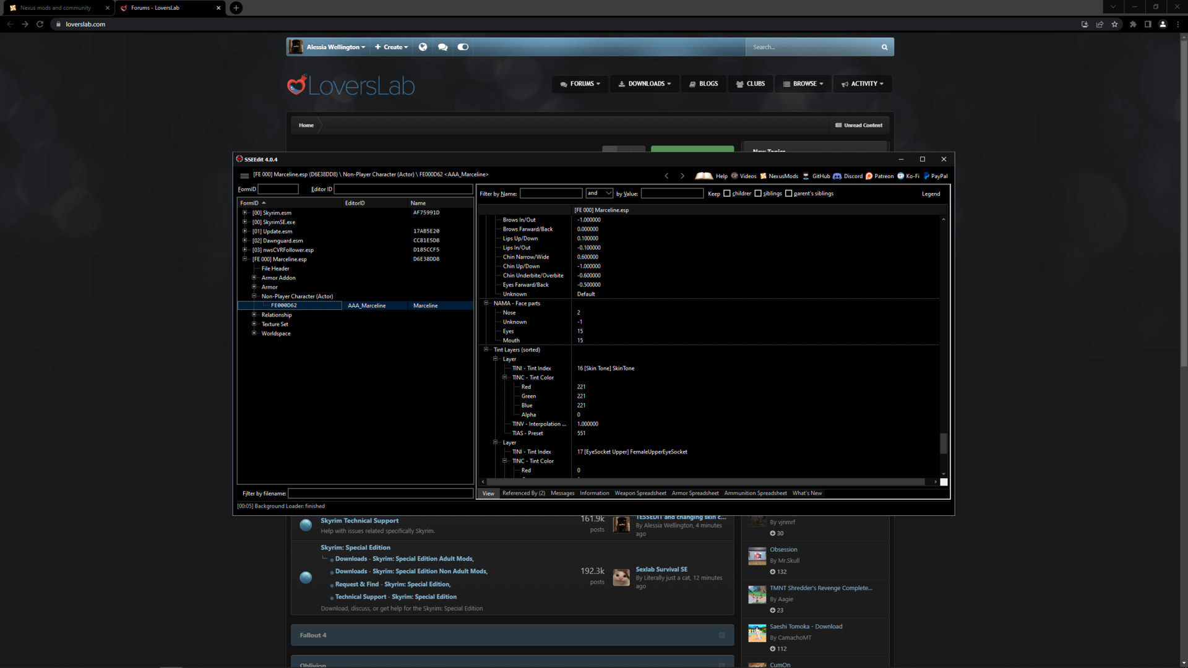Click the LoversLab site search magnifier

(885, 47)
